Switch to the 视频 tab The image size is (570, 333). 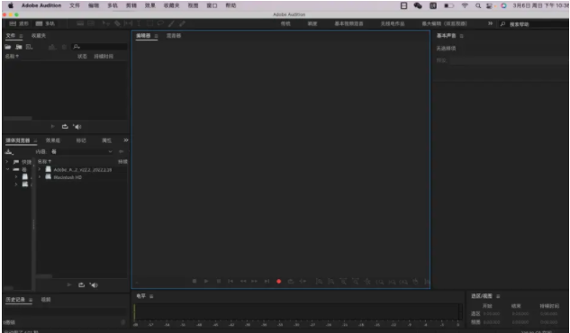pyautogui.click(x=46, y=300)
